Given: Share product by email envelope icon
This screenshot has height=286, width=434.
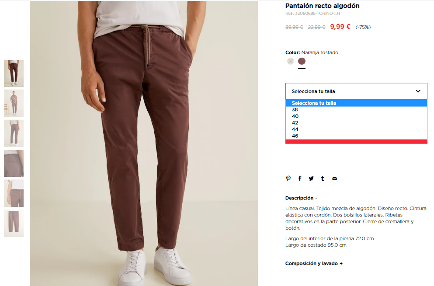Looking at the screenshot, I should coord(334,179).
